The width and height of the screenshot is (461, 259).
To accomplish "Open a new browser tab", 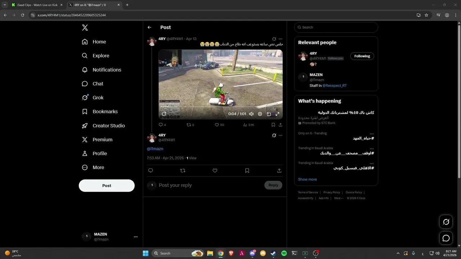I will [x=127, y=5].
